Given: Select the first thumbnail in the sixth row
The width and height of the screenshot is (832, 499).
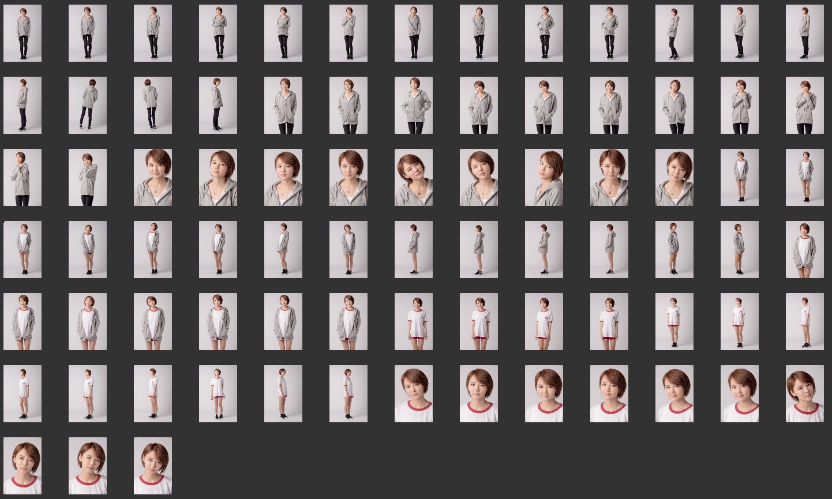Looking at the screenshot, I should pos(23,394).
